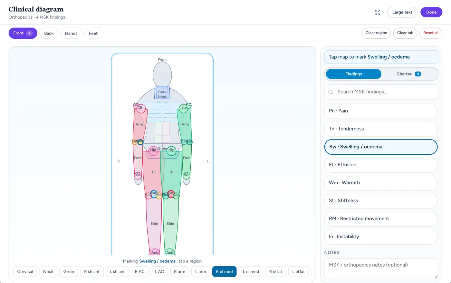Viewport: 451px width, 283px height.
Task: Tap the pink right ankle Ank circle
Action: coord(155,253)
